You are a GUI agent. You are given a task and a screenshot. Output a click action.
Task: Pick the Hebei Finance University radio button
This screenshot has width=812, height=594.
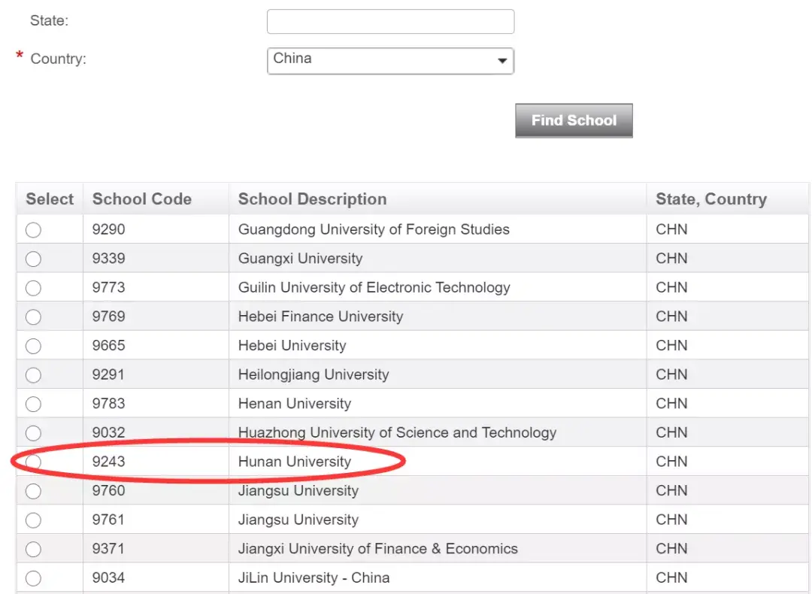click(33, 317)
